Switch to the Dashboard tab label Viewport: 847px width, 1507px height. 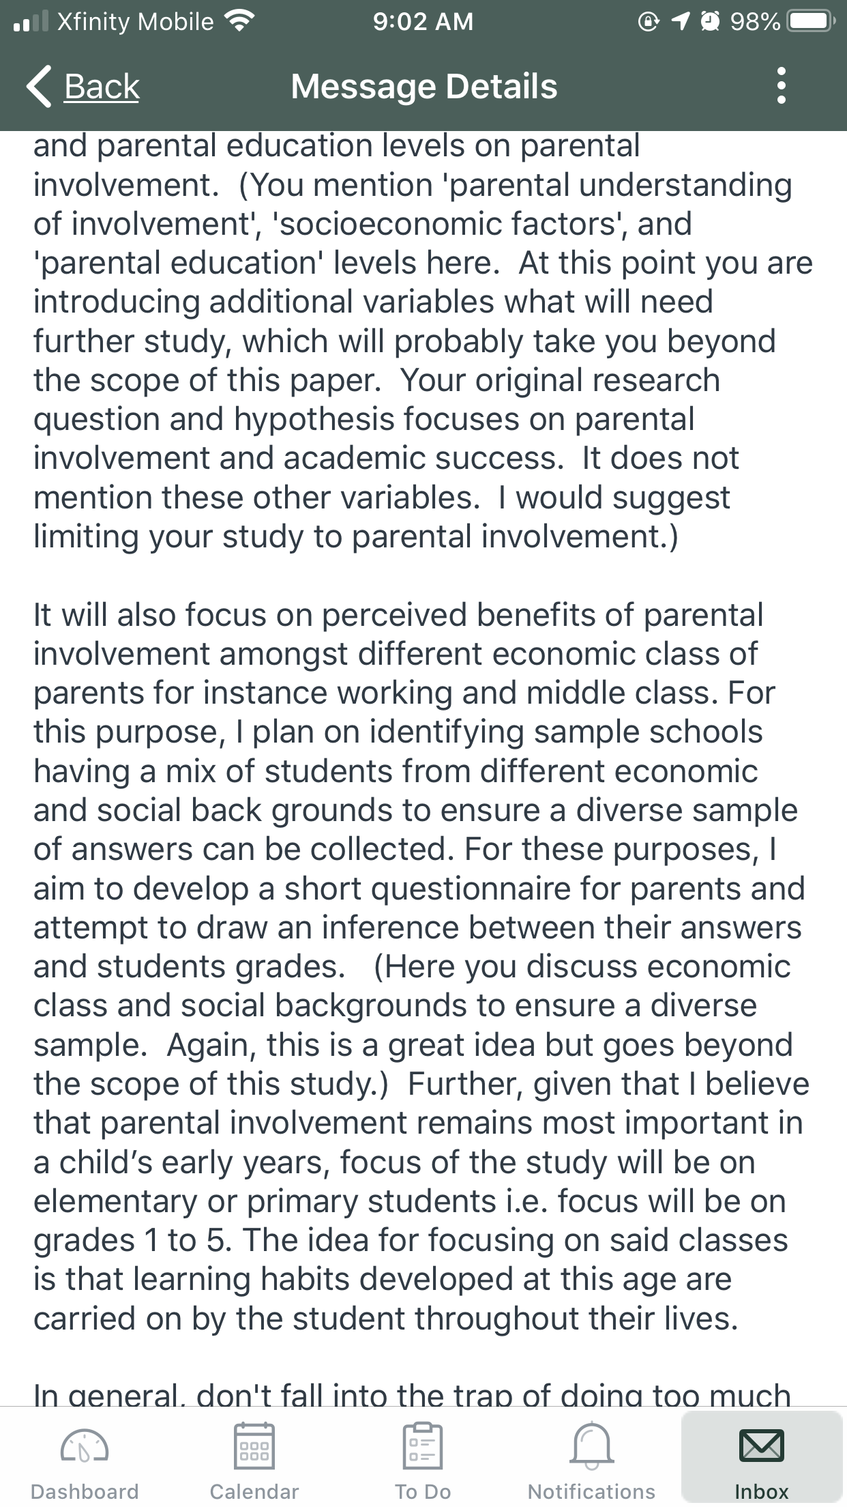(x=85, y=1492)
